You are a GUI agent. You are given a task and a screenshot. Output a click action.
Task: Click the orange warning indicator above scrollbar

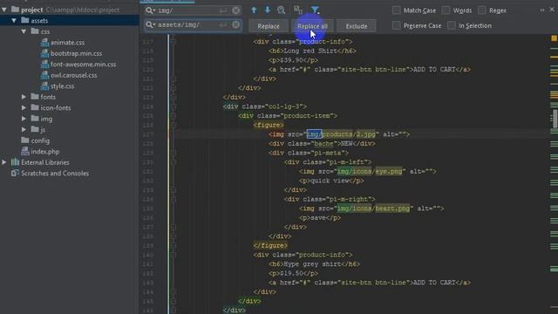[555, 38]
